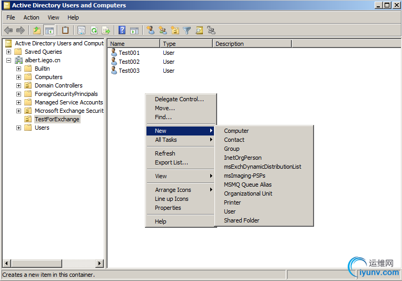
Task: Click the create new user toolbar icon
Action: click(151, 31)
